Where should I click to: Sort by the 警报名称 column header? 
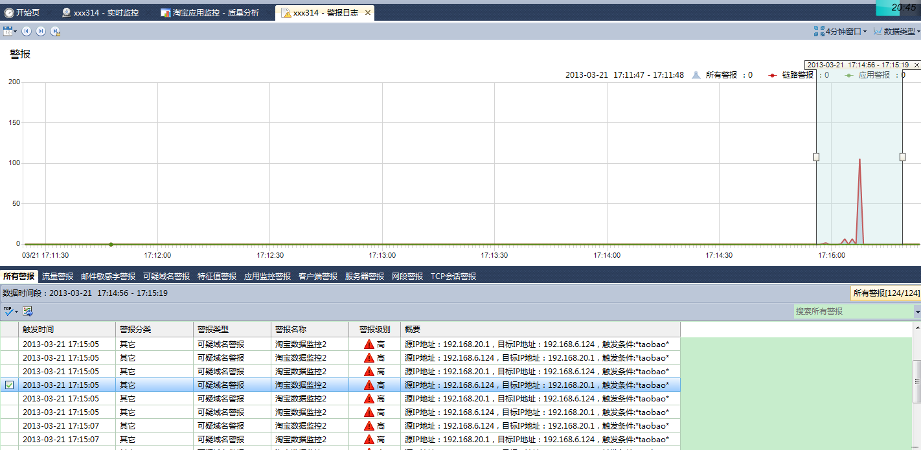(x=310, y=330)
